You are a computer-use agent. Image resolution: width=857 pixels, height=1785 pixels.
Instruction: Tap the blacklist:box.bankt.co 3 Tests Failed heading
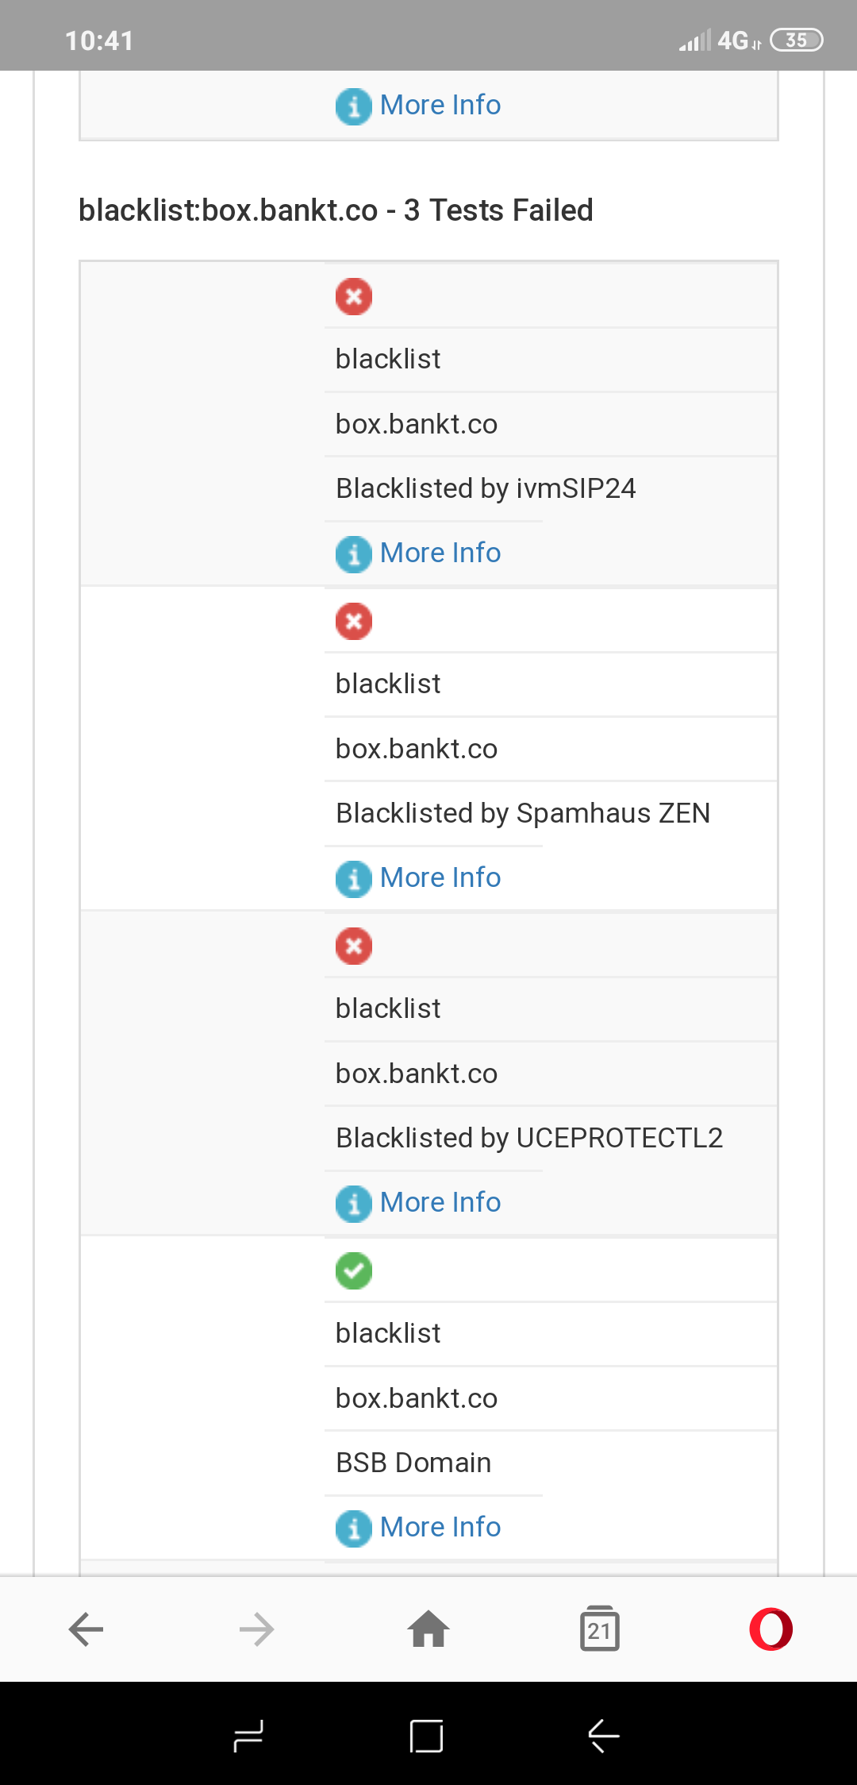point(335,210)
